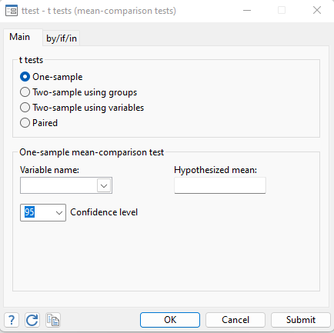Reset dialog with the circular arrow icon
Image resolution: width=334 pixels, height=333 pixels.
(32, 320)
